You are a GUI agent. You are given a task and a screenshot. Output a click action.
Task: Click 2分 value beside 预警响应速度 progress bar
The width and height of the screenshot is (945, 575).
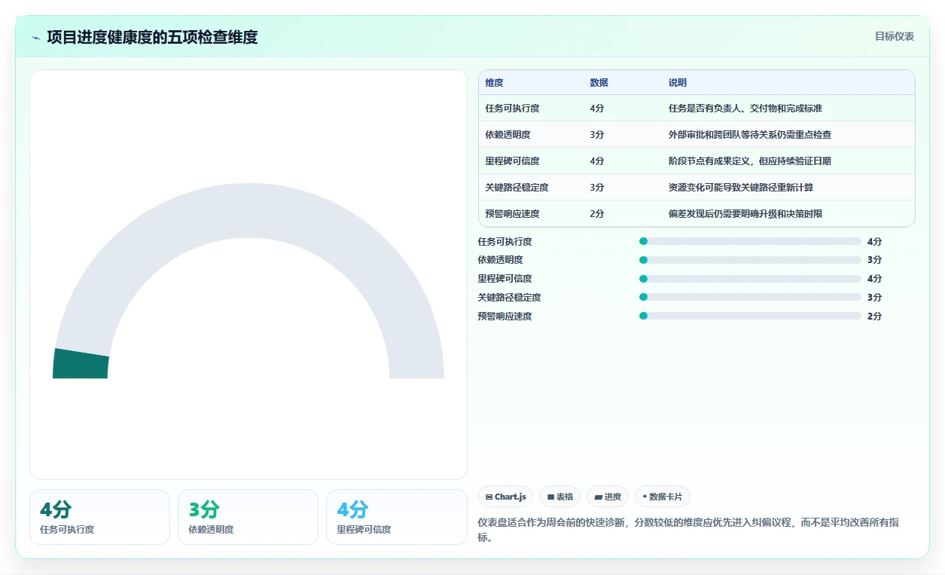874,317
